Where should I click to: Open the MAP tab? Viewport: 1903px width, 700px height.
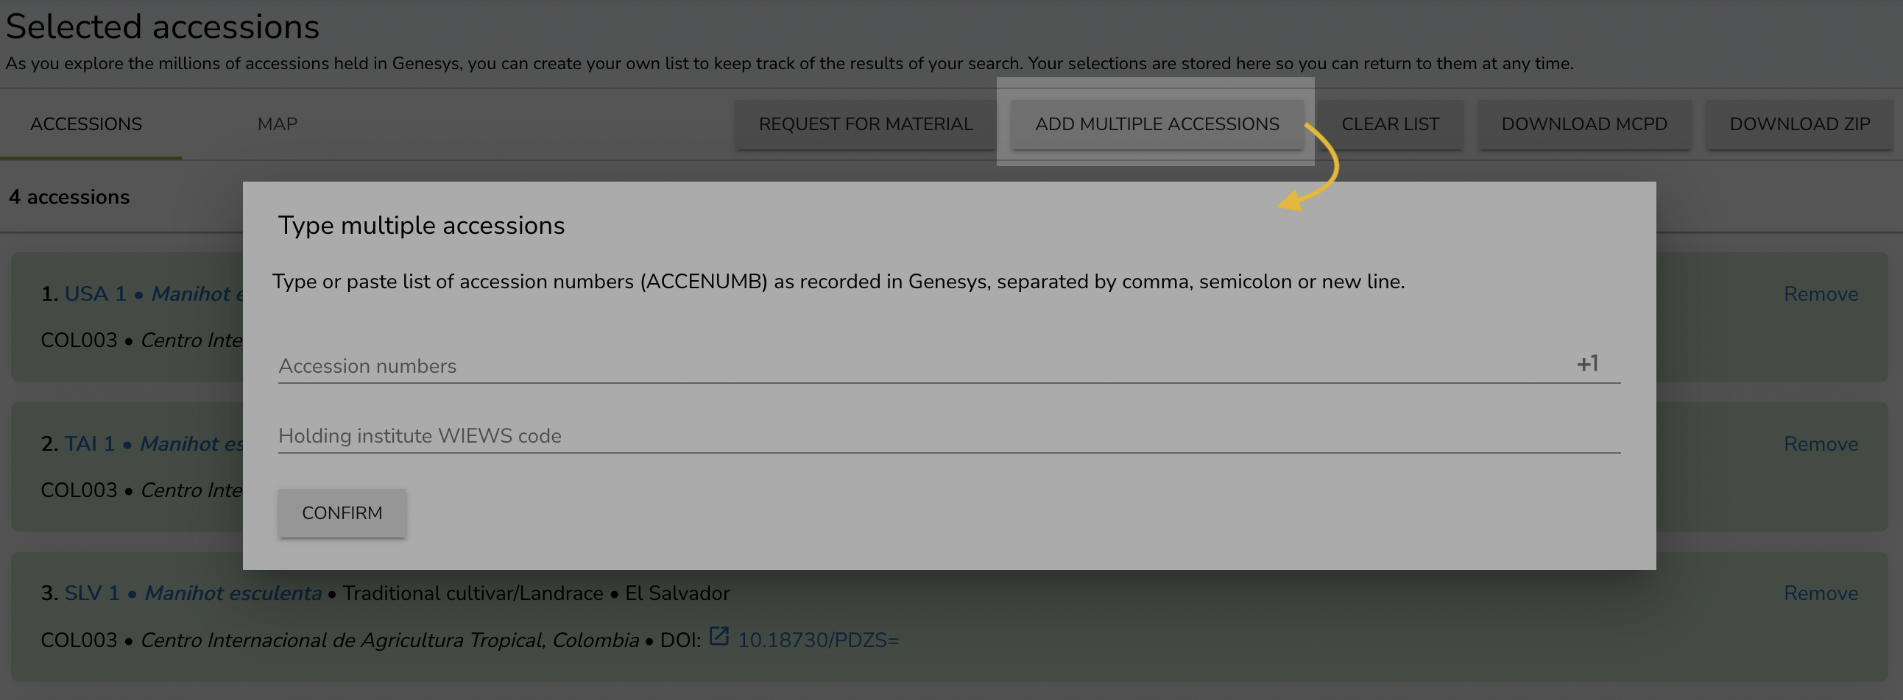277,124
